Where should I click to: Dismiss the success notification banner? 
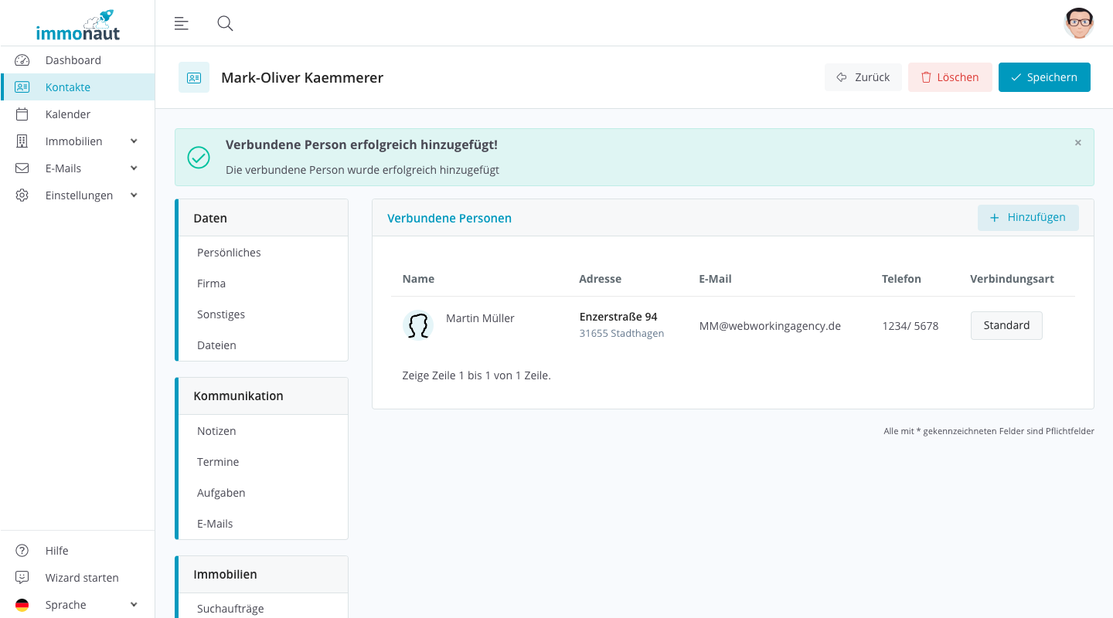click(x=1077, y=143)
